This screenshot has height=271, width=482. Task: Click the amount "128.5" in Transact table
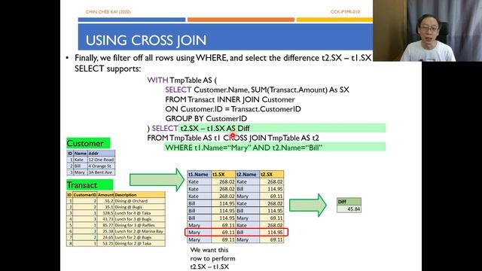tap(105, 213)
